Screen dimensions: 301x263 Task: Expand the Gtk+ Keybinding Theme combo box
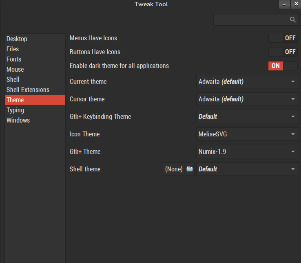(247, 116)
